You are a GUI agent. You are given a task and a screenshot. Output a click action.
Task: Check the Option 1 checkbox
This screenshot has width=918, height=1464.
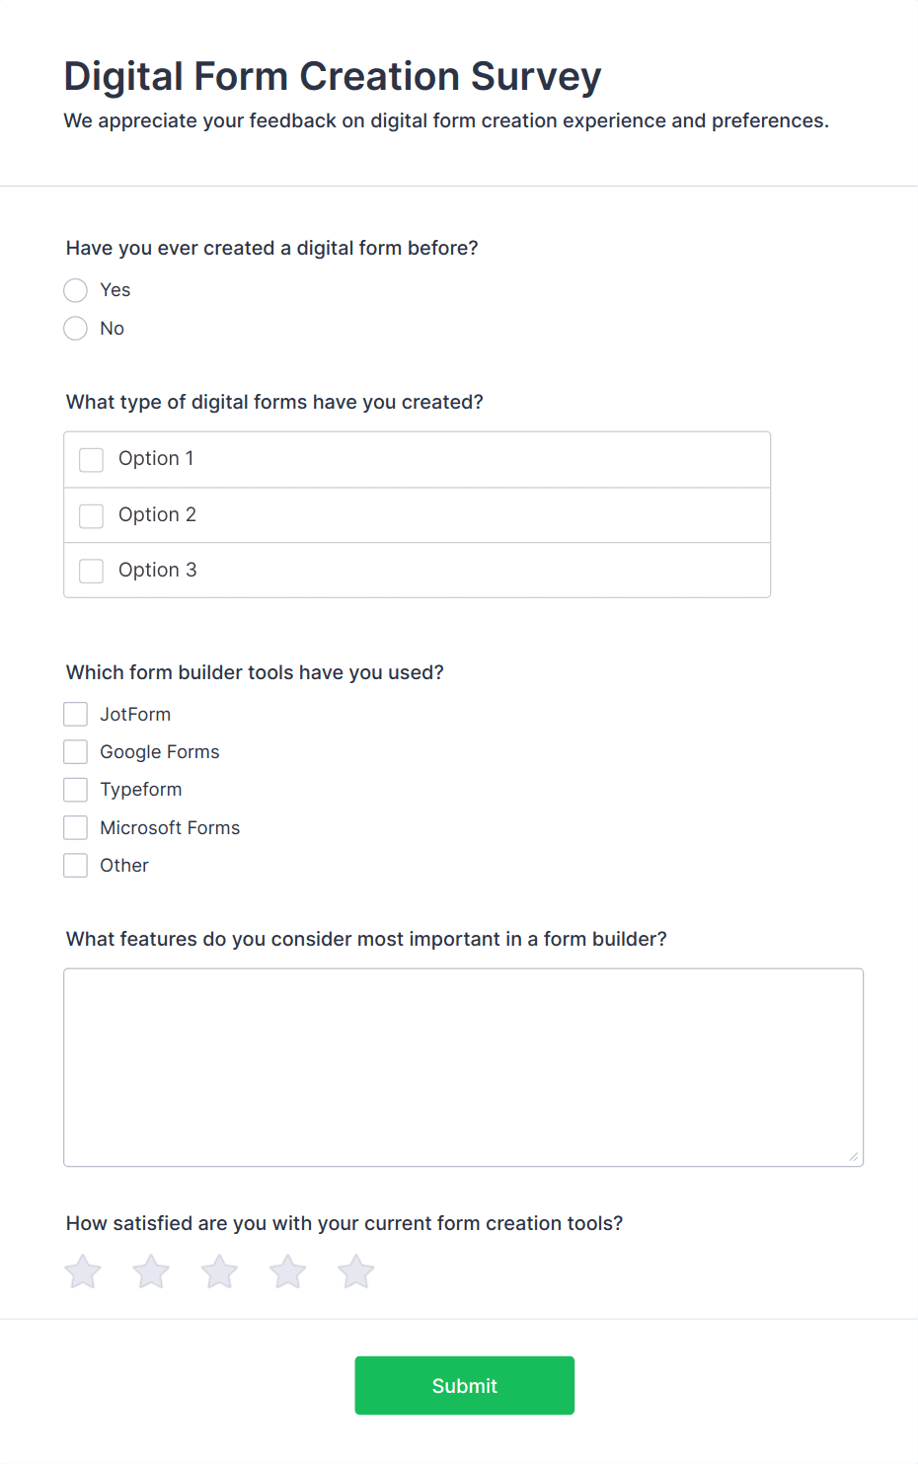point(92,460)
